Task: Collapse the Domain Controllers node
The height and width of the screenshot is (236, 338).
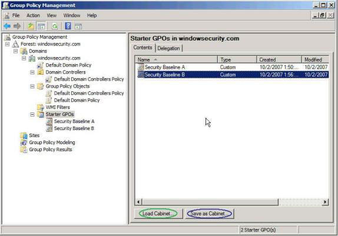Action: click(x=32, y=72)
